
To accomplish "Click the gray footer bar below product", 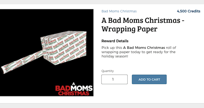I will click(102, 106).
